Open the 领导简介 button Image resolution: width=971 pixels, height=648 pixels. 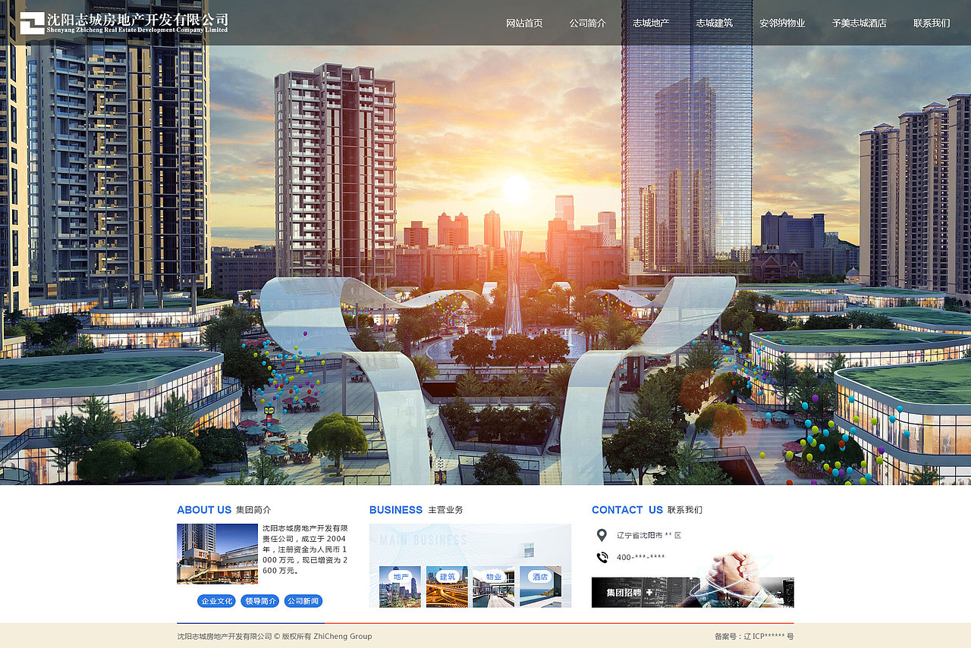(260, 601)
